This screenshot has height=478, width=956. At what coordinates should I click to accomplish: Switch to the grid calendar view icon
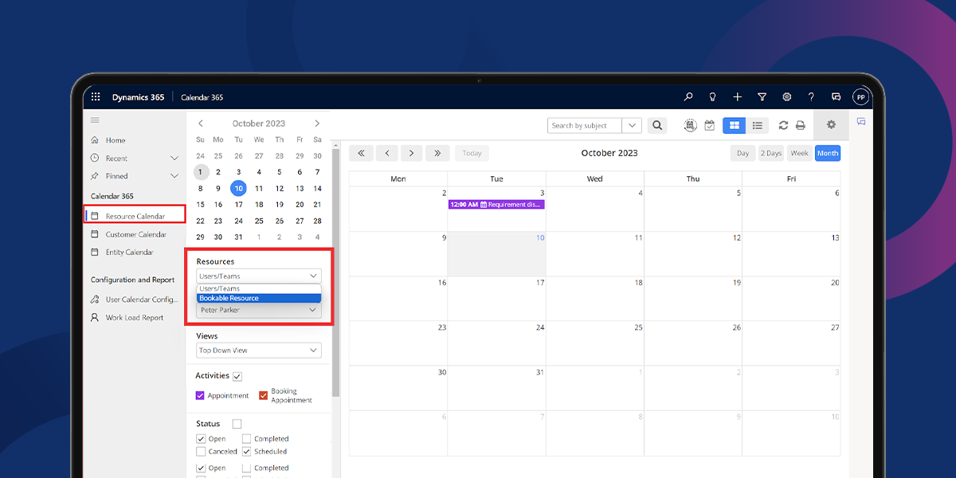point(734,125)
